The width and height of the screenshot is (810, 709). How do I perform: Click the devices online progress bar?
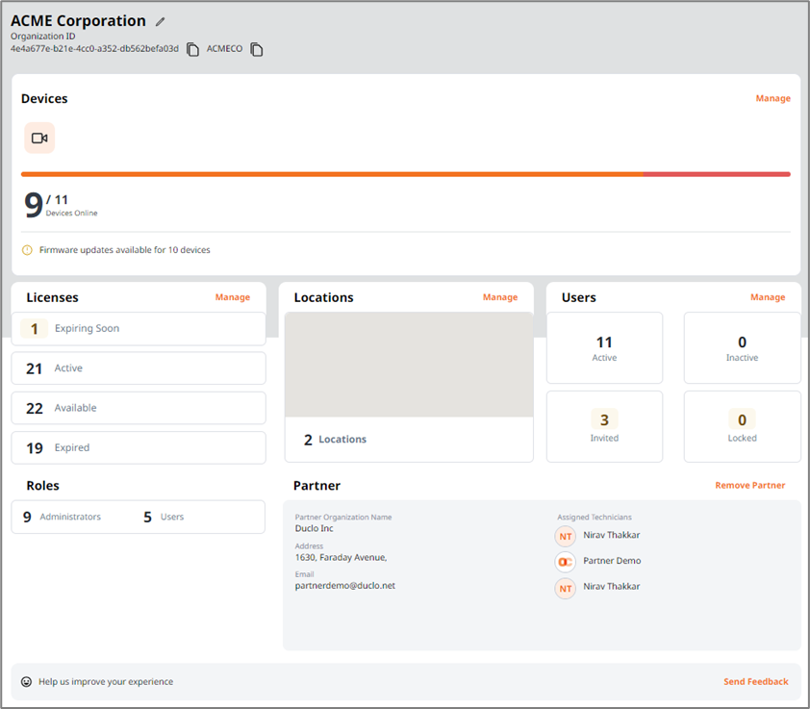[x=405, y=174]
